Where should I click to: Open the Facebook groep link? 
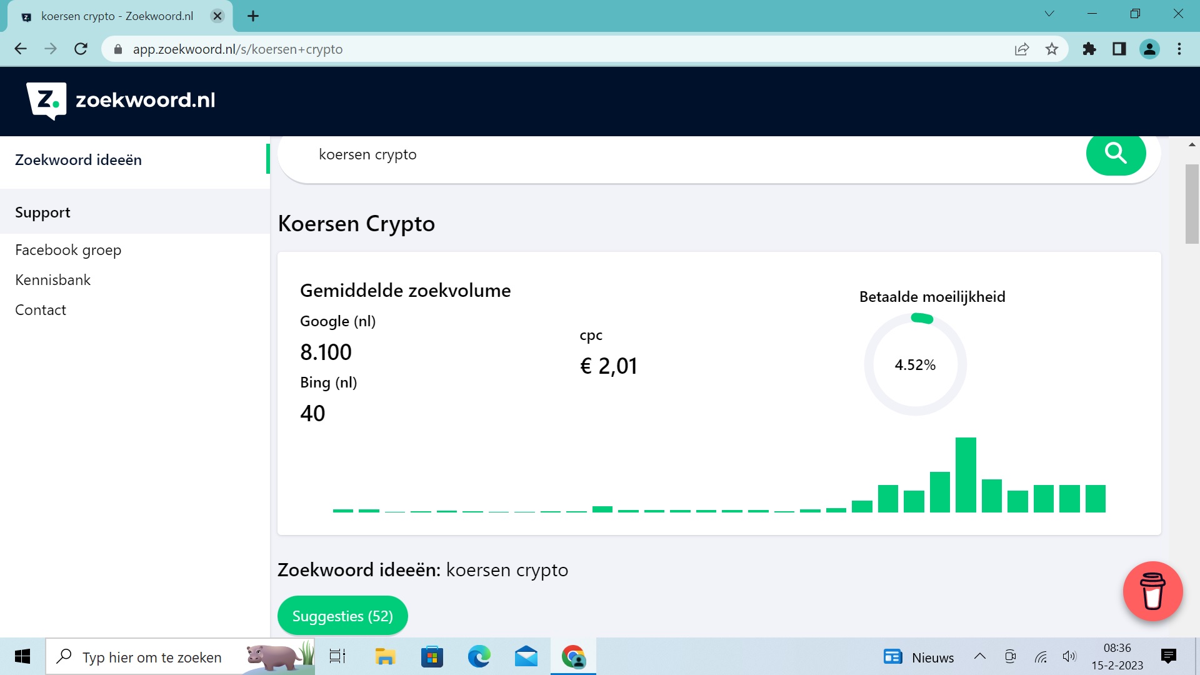tap(68, 250)
